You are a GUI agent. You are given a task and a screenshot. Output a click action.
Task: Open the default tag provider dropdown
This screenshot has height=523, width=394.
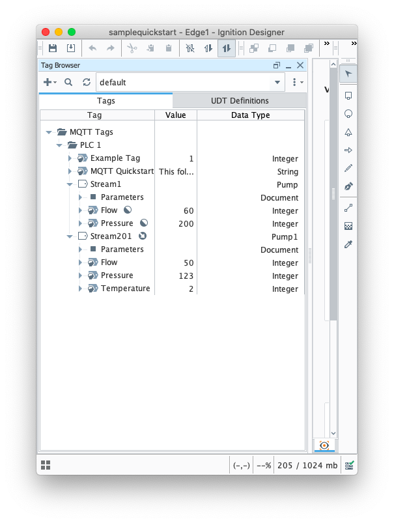tap(277, 82)
